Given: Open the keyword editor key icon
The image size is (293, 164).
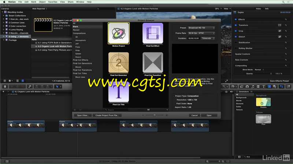Looking at the screenshot, I should point(30,87).
